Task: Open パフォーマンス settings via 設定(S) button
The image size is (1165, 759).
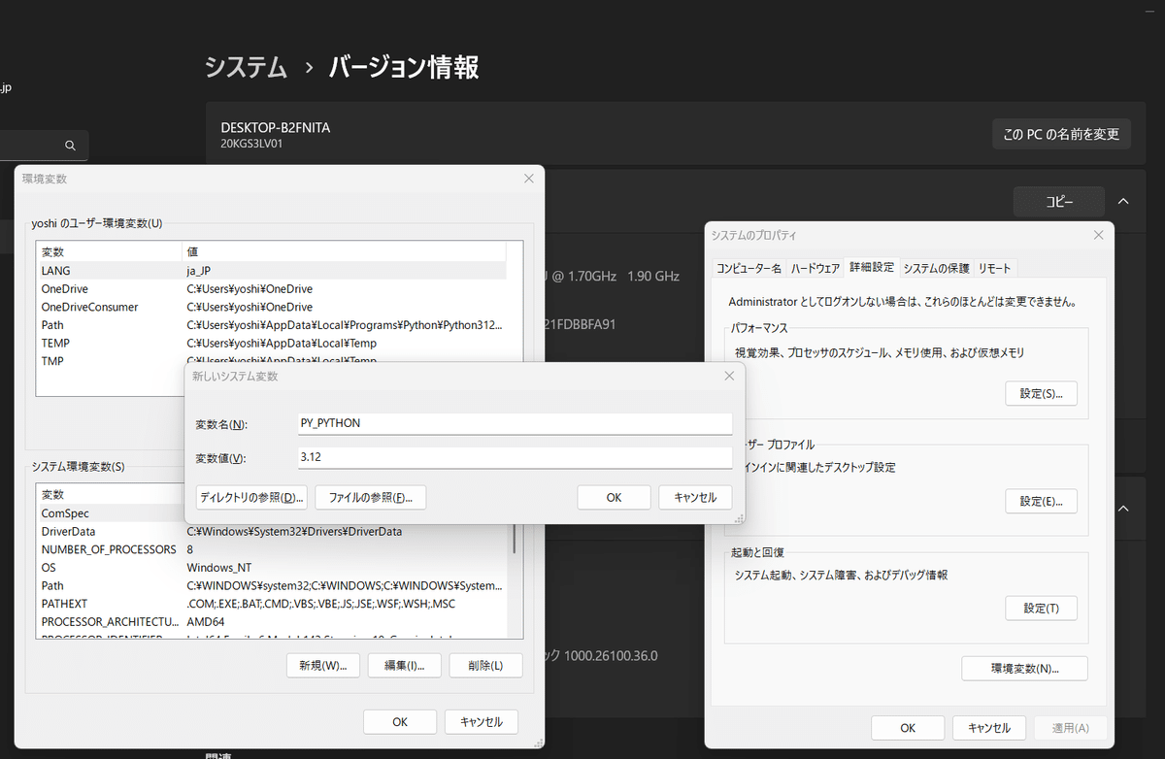Action: pyautogui.click(x=1041, y=393)
